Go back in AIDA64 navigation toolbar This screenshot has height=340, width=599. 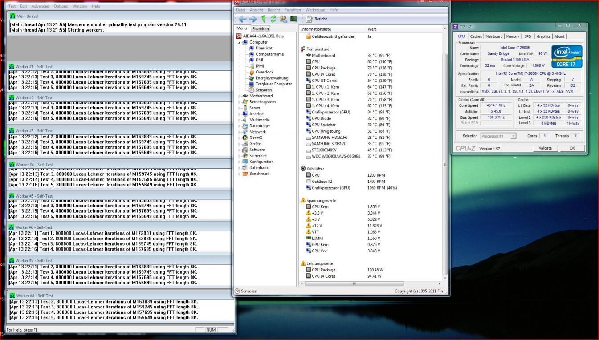242,19
